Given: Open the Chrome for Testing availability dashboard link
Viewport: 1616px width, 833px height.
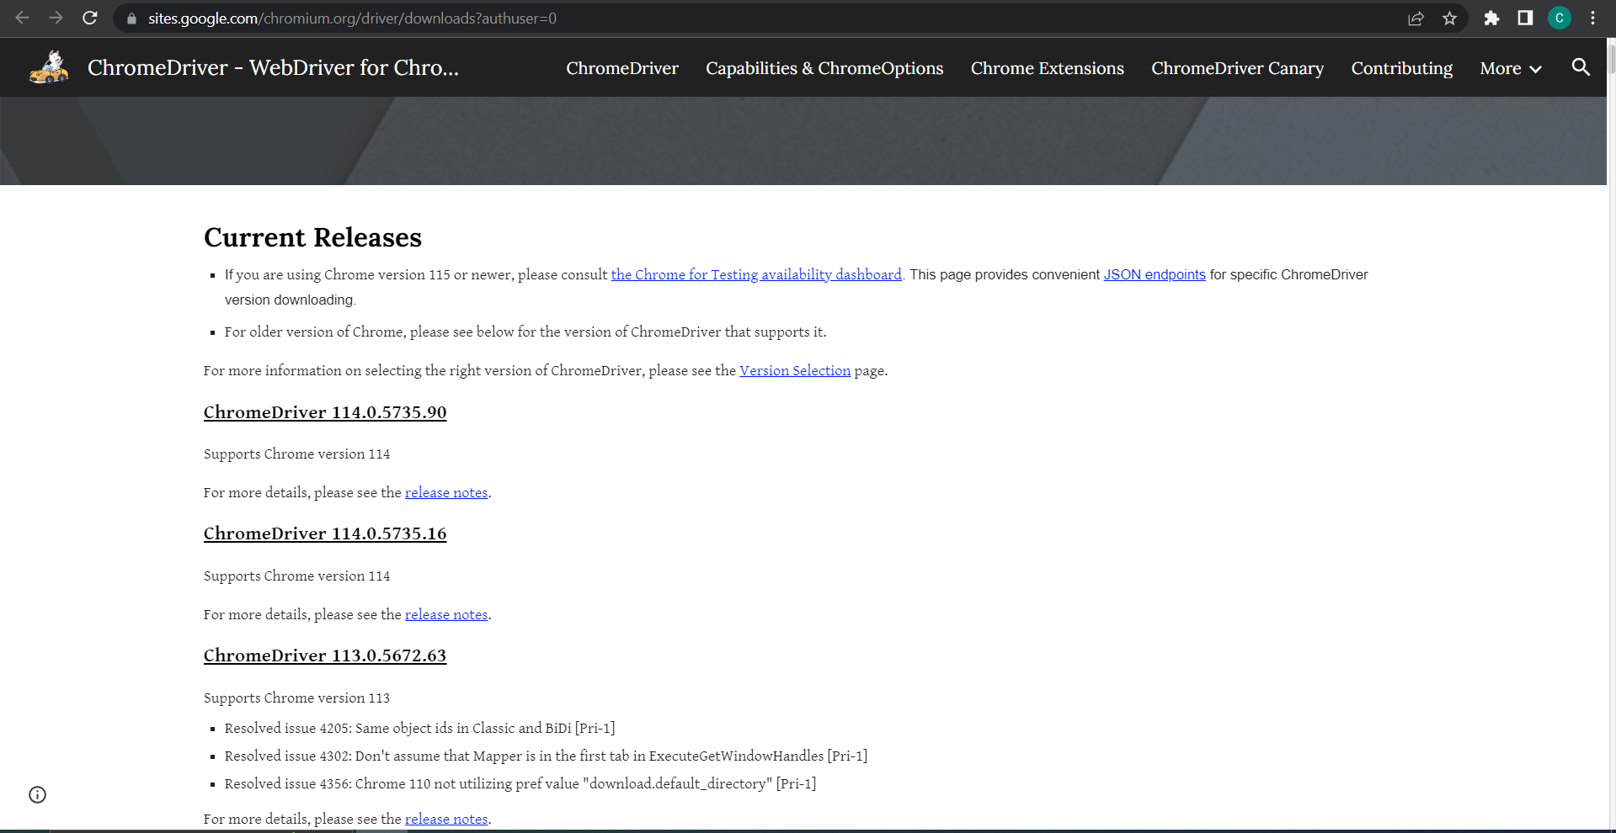Looking at the screenshot, I should tap(755, 274).
